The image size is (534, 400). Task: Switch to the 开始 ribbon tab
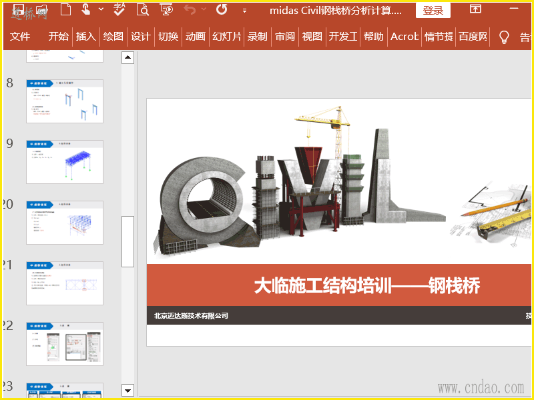pos(59,37)
